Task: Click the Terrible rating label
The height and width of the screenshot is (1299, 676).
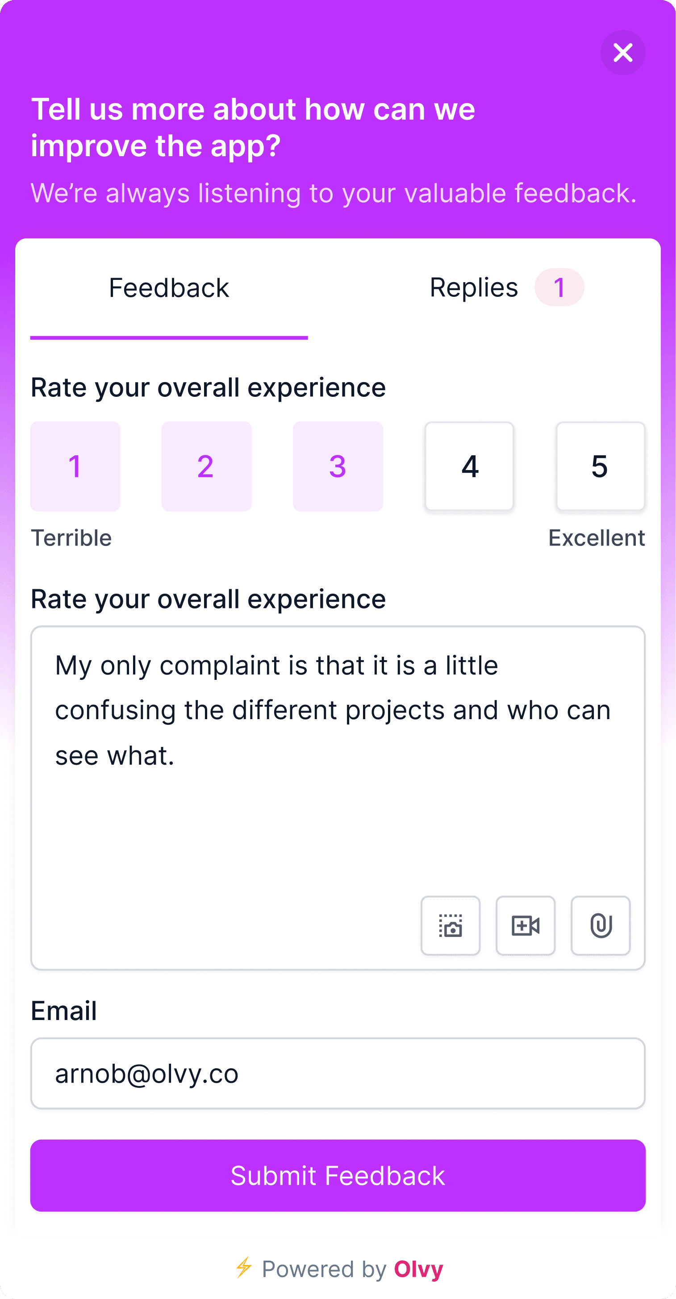Action: 71,538
